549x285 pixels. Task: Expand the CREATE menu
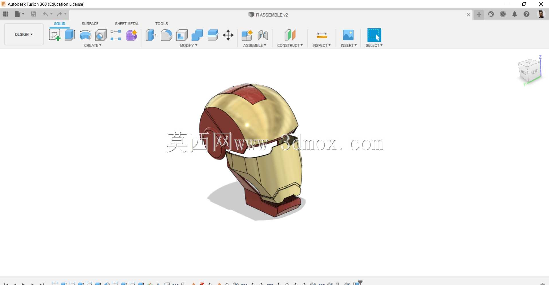[x=93, y=45]
